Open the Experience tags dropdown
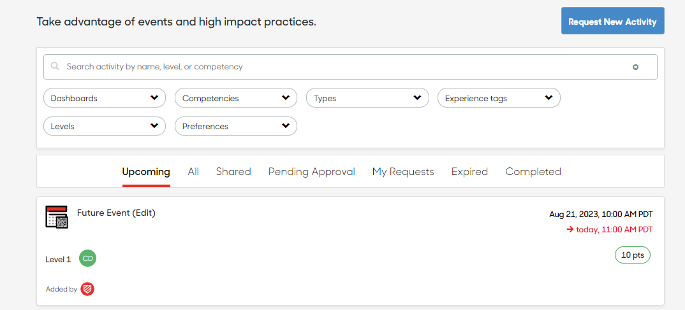The image size is (685, 310). coord(499,98)
